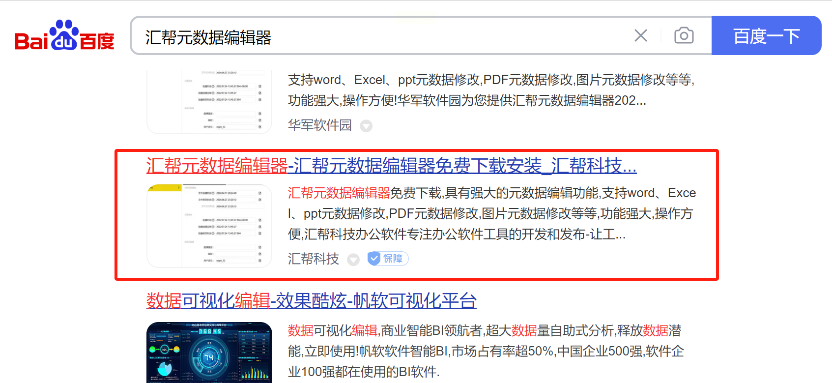Expand dropdown arrow beside 华军软件园

[x=366, y=126]
